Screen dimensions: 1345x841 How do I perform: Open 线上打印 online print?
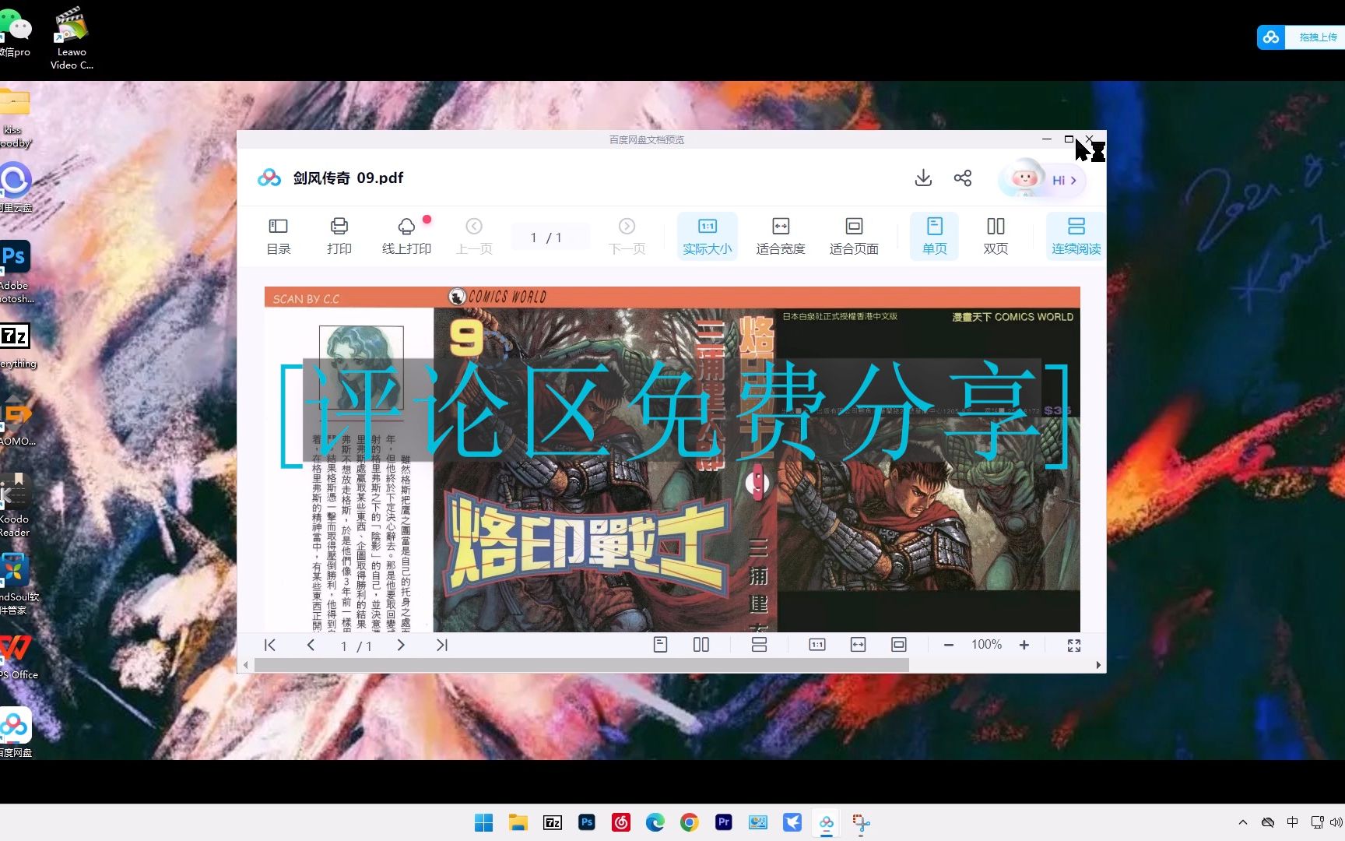tap(406, 237)
